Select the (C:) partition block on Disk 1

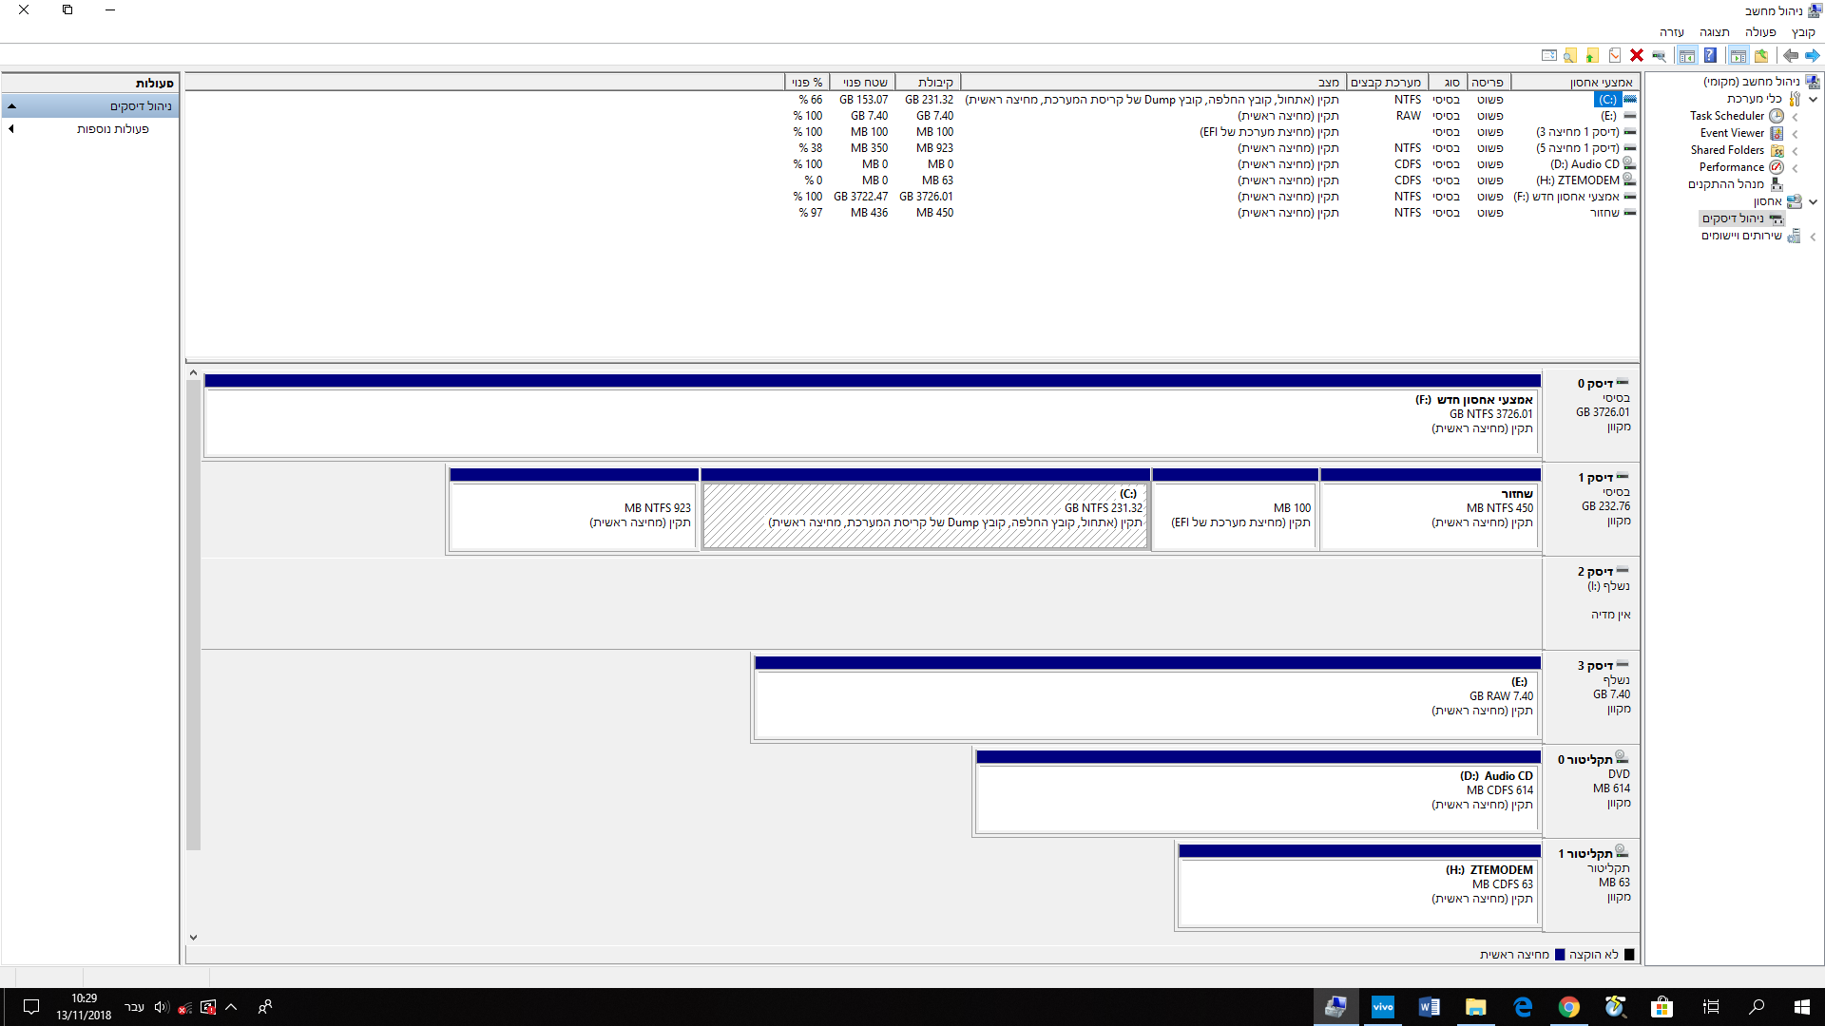926,516
